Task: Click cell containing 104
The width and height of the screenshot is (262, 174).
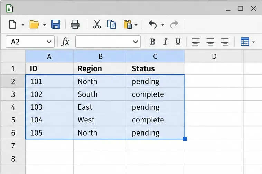Action: pos(49,120)
